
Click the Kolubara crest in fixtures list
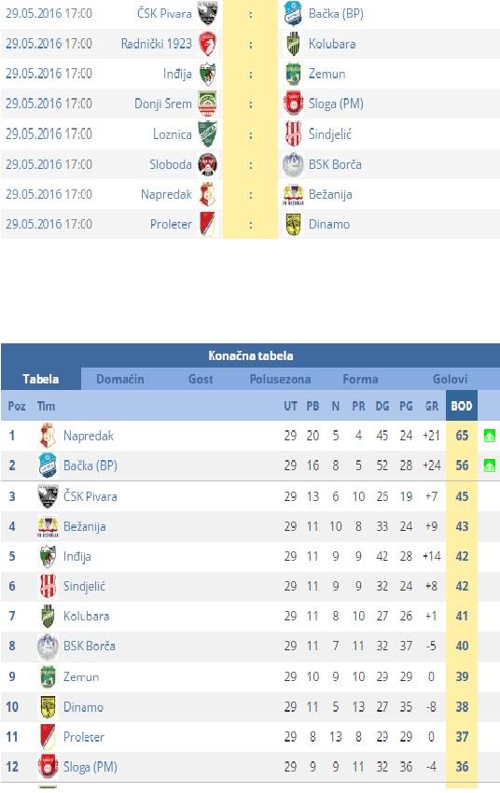[293, 44]
